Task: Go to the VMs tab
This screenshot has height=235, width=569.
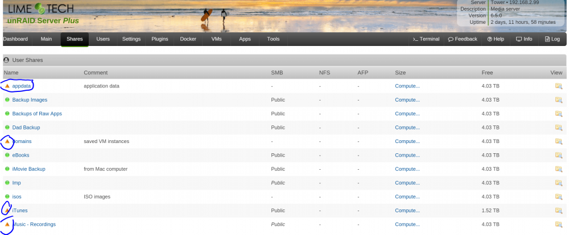Action: click(216, 39)
